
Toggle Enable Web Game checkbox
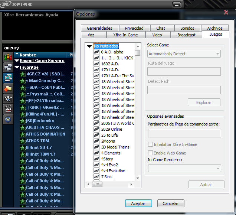point(150,153)
